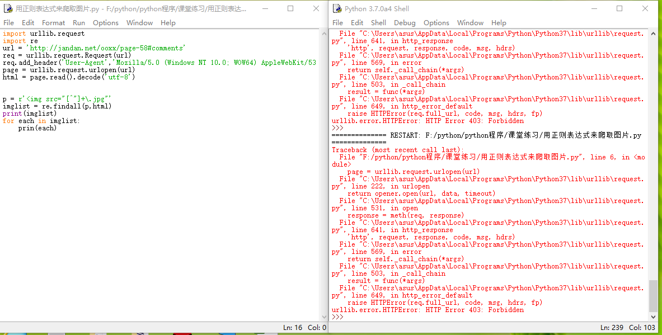Image resolution: width=662 pixels, height=335 pixels.
Task: Click the shell scrollbar's down arrow
Action: [x=653, y=317]
